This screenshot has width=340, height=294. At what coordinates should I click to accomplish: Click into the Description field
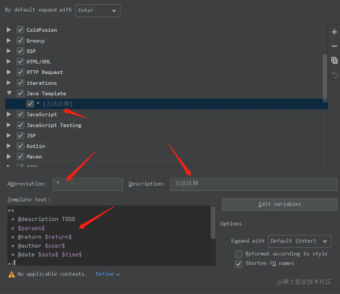(x=254, y=184)
